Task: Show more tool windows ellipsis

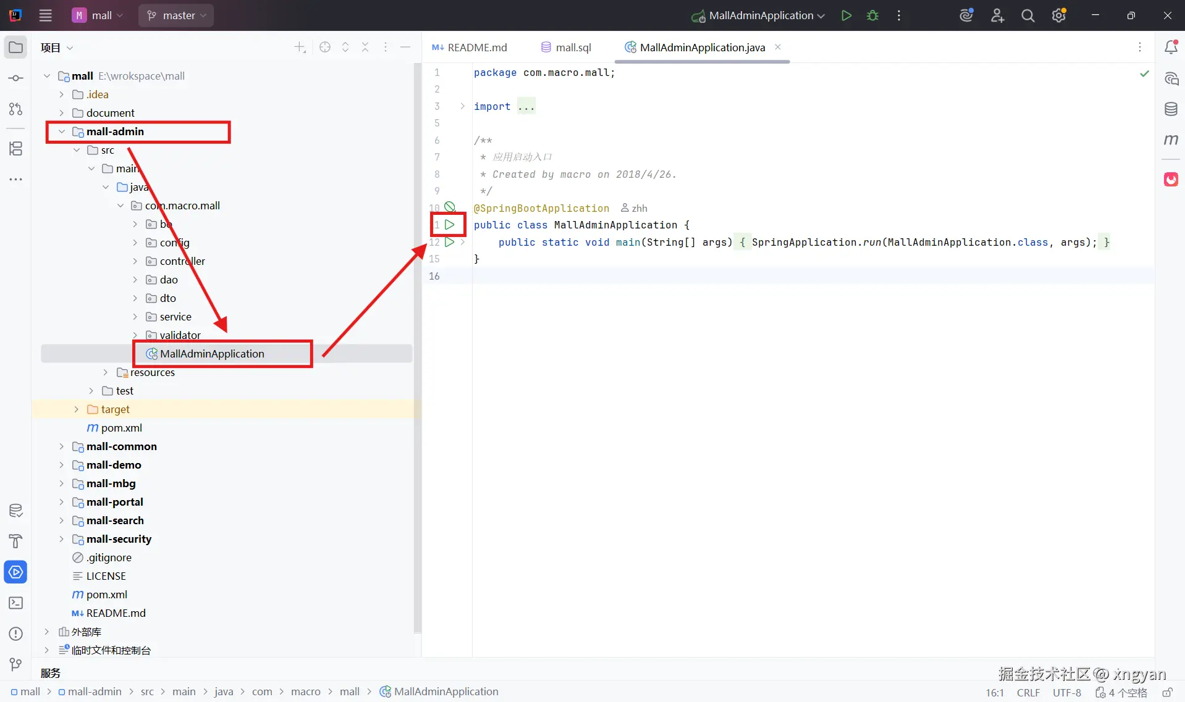Action: click(x=15, y=180)
